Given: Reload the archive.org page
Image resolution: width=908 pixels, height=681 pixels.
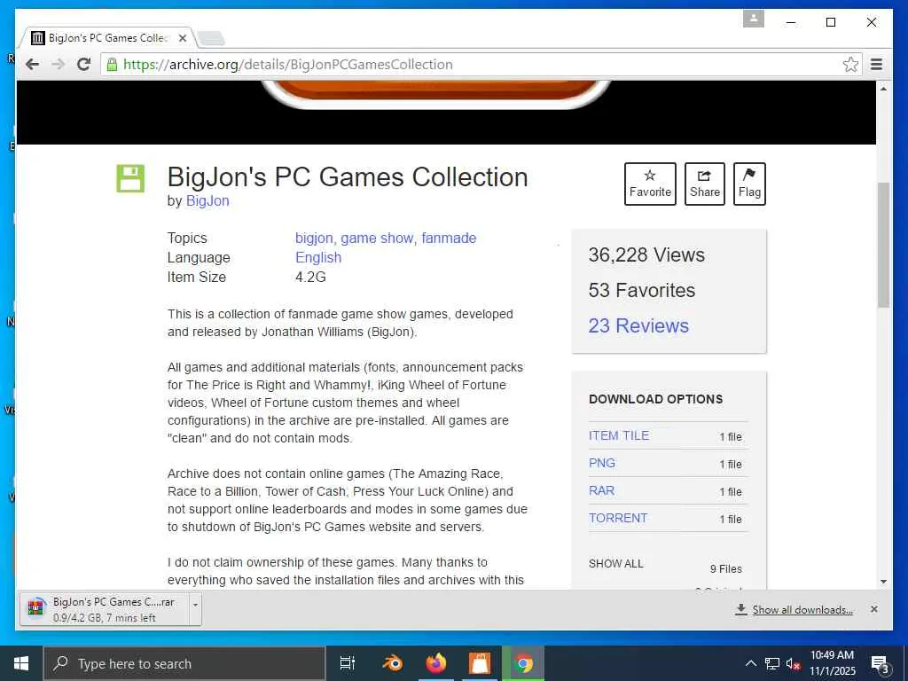Looking at the screenshot, I should pos(83,64).
